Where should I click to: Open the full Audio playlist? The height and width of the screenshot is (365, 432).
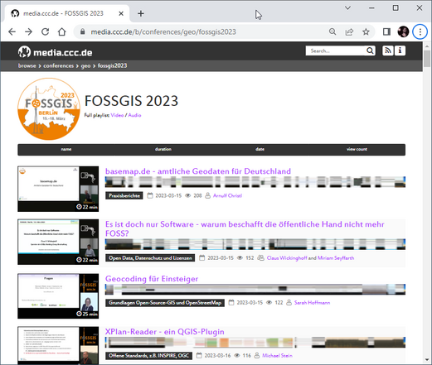[x=134, y=115]
